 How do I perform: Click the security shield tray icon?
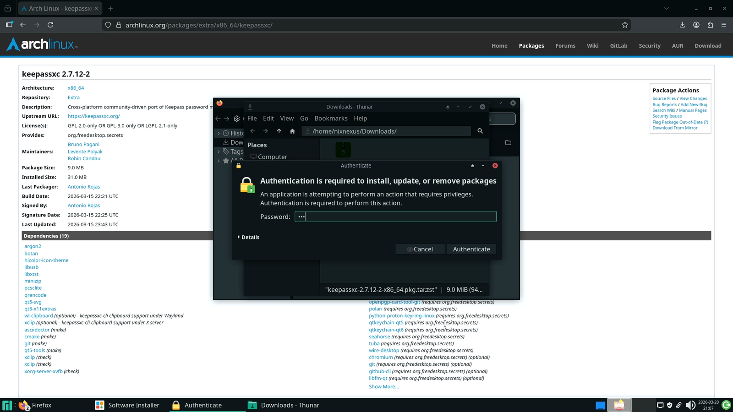[x=669, y=405]
